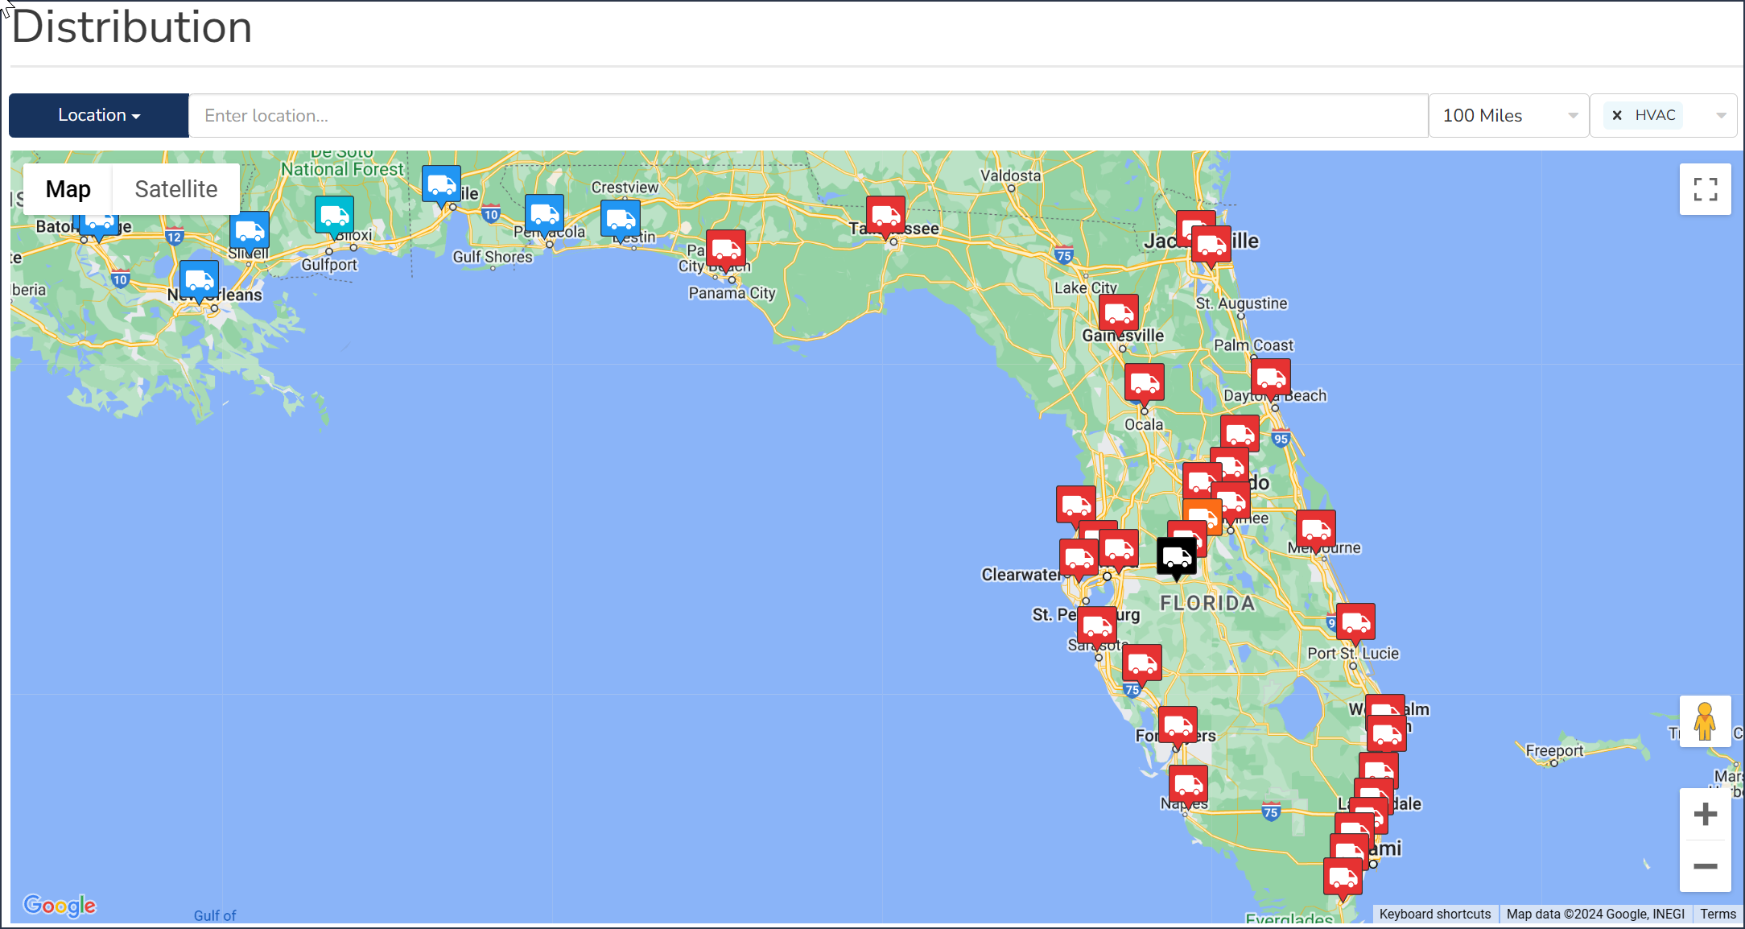Image resolution: width=1745 pixels, height=929 pixels.
Task: Select the black truck marker near Florida label
Action: [1177, 558]
